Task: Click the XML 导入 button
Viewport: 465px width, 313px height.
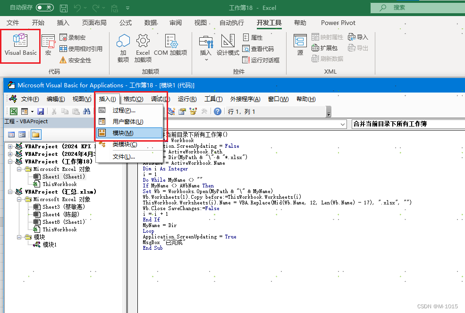Action: (358, 37)
